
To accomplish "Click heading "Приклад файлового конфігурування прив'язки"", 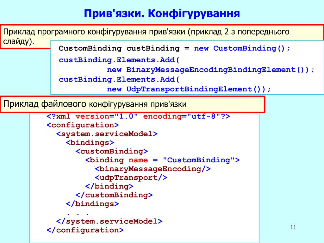I will [x=95, y=104].
